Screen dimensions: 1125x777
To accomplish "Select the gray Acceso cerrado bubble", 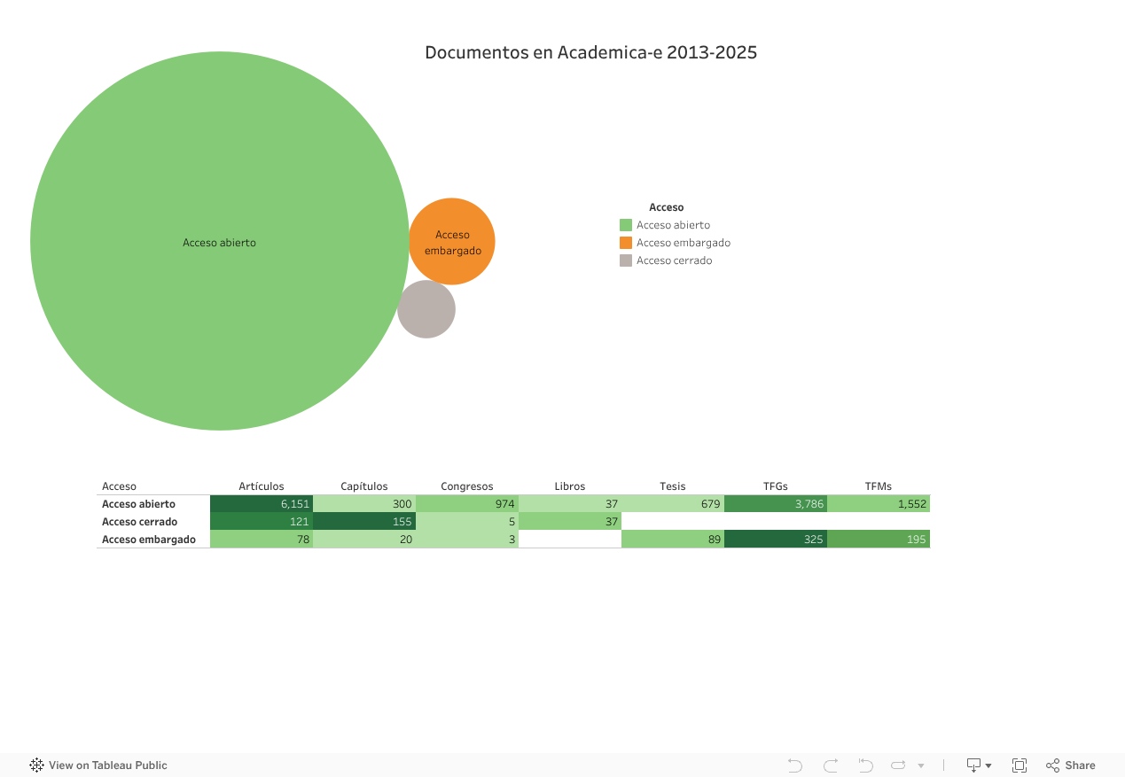I will point(426,309).
